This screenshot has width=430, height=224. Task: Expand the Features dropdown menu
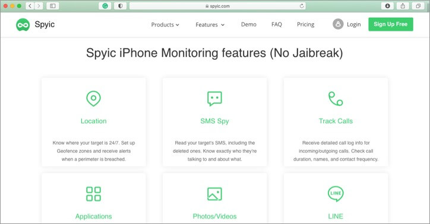point(210,25)
